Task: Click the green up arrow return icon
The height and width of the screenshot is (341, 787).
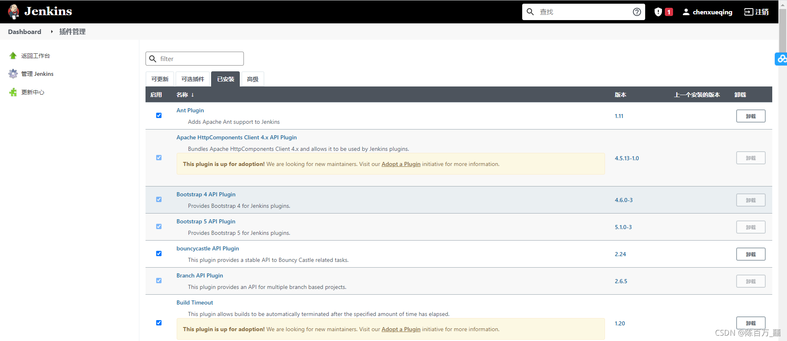Action: pyautogui.click(x=13, y=56)
